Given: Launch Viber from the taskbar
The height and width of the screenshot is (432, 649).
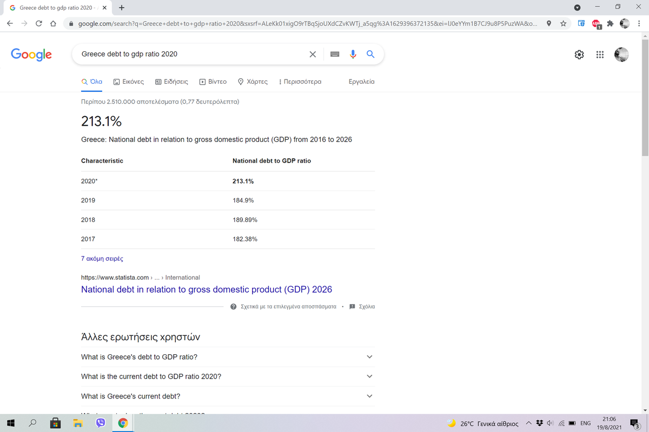Looking at the screenshot, I should tap(100, 423).
